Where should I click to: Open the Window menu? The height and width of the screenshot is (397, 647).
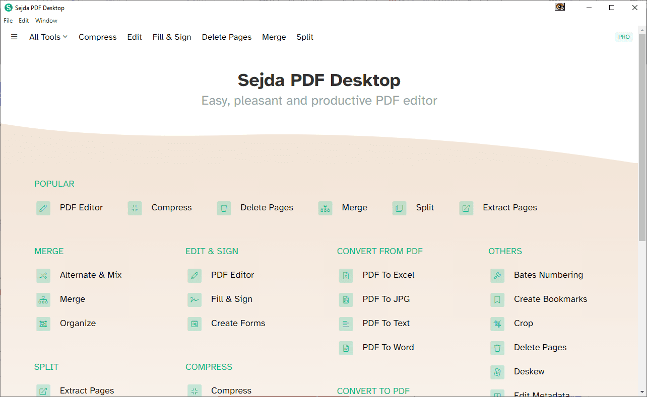click(46, 21)
